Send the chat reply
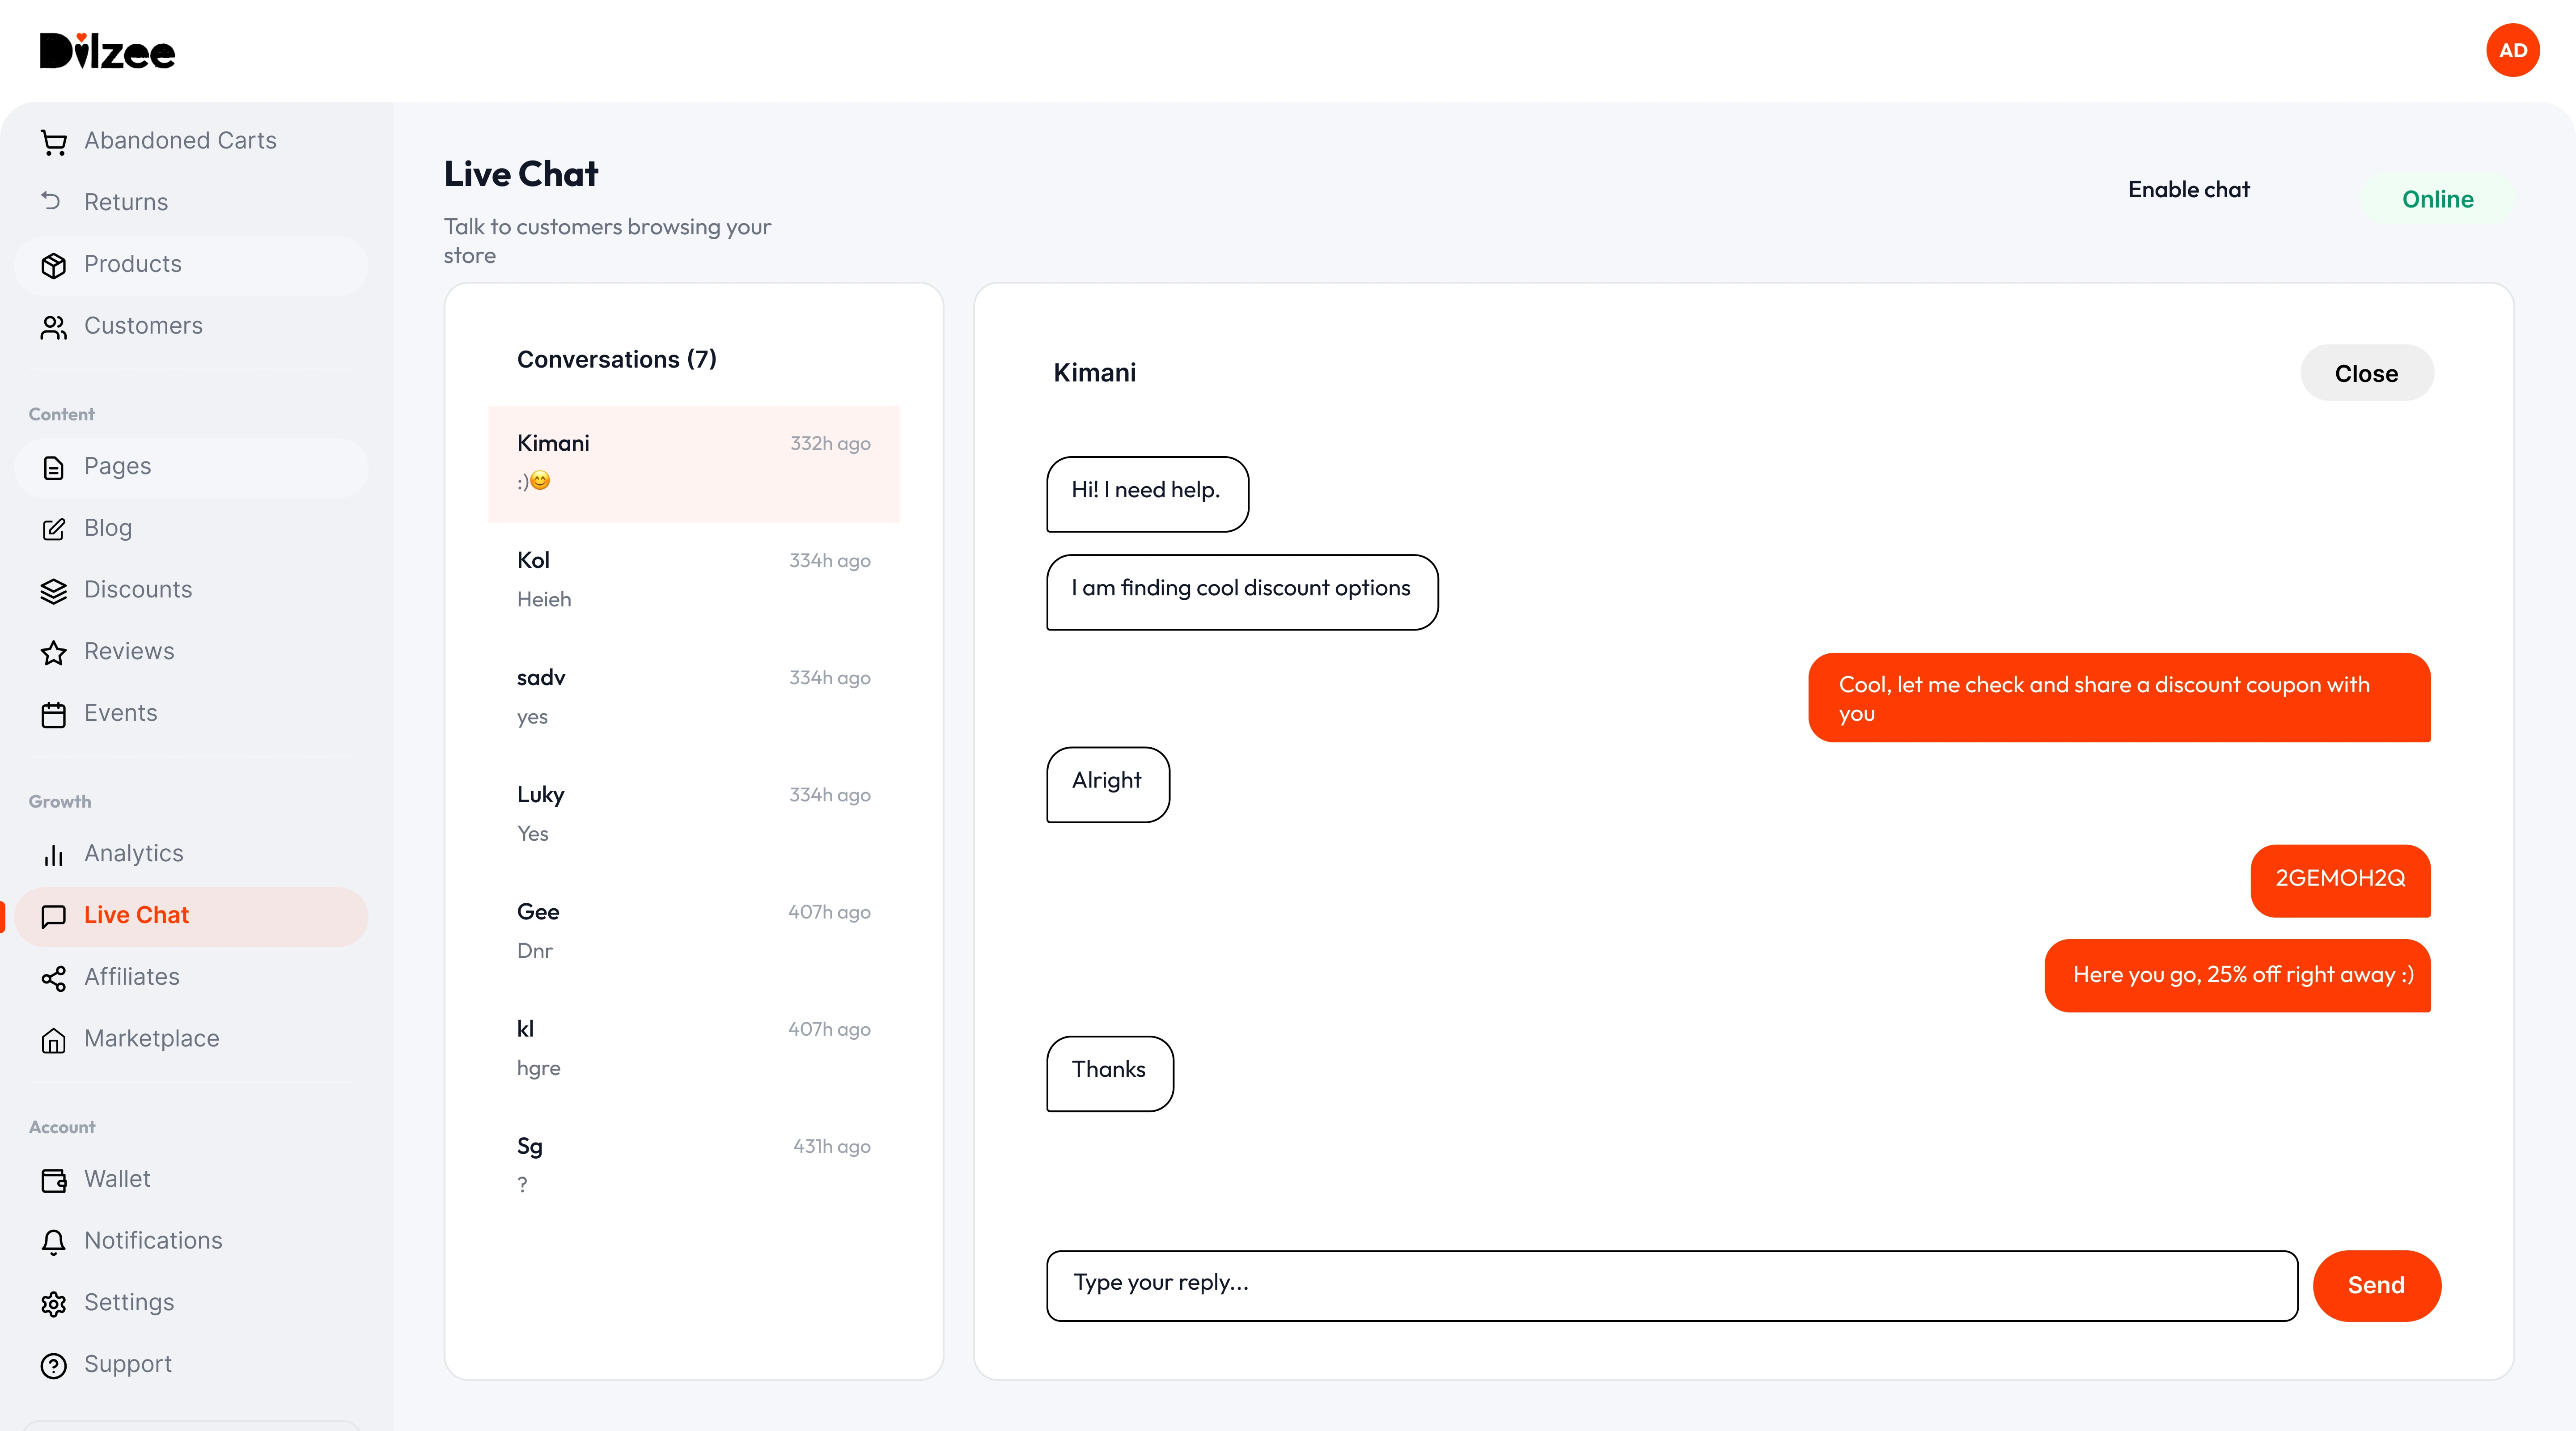Viewport: 2576px width, 1431px height. (2376, 1285)
